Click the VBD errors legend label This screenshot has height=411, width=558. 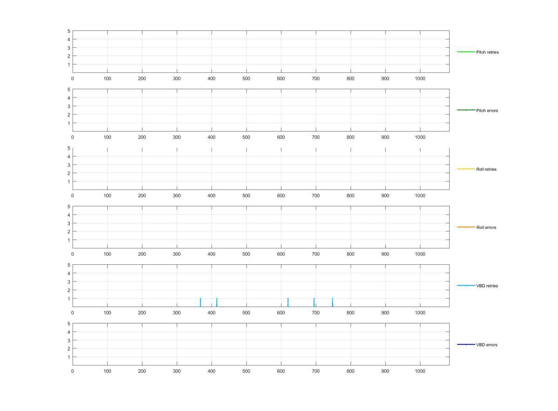[x=486, y=345]
